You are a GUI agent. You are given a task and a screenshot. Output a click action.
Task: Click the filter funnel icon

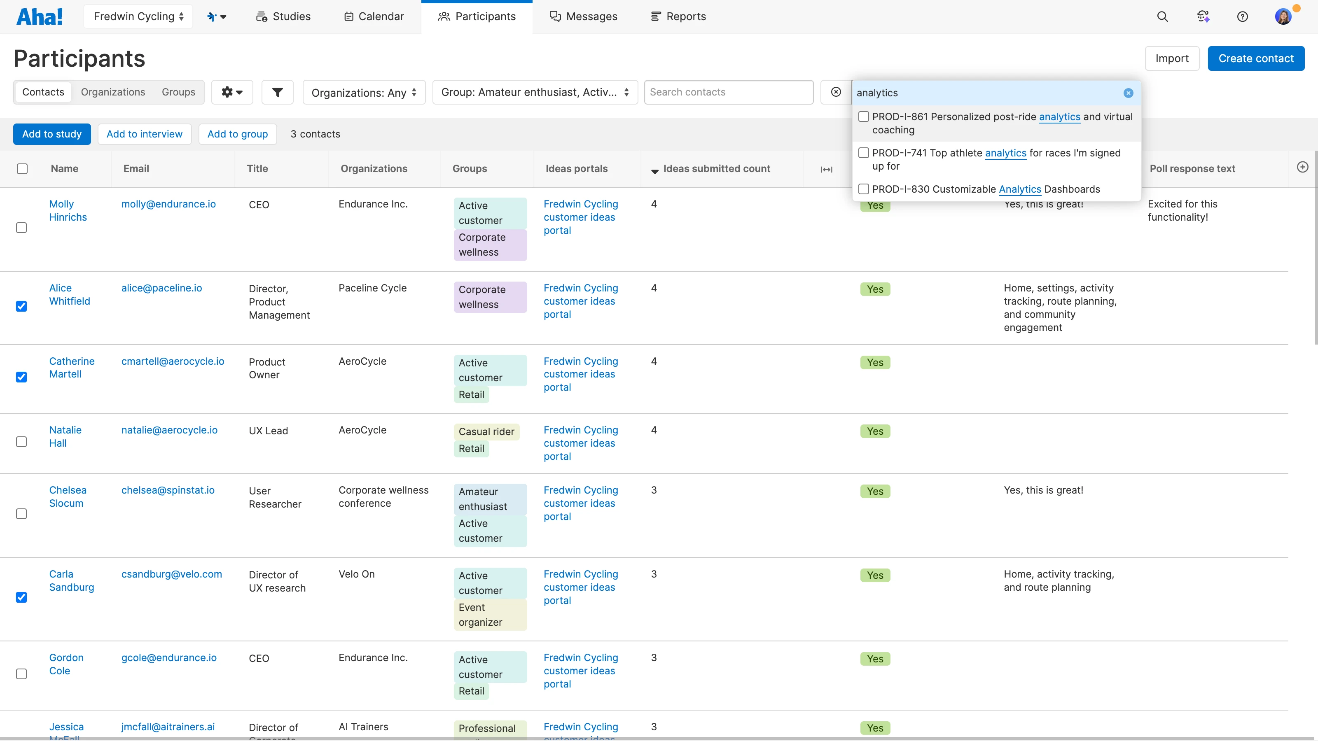point(277,92)
